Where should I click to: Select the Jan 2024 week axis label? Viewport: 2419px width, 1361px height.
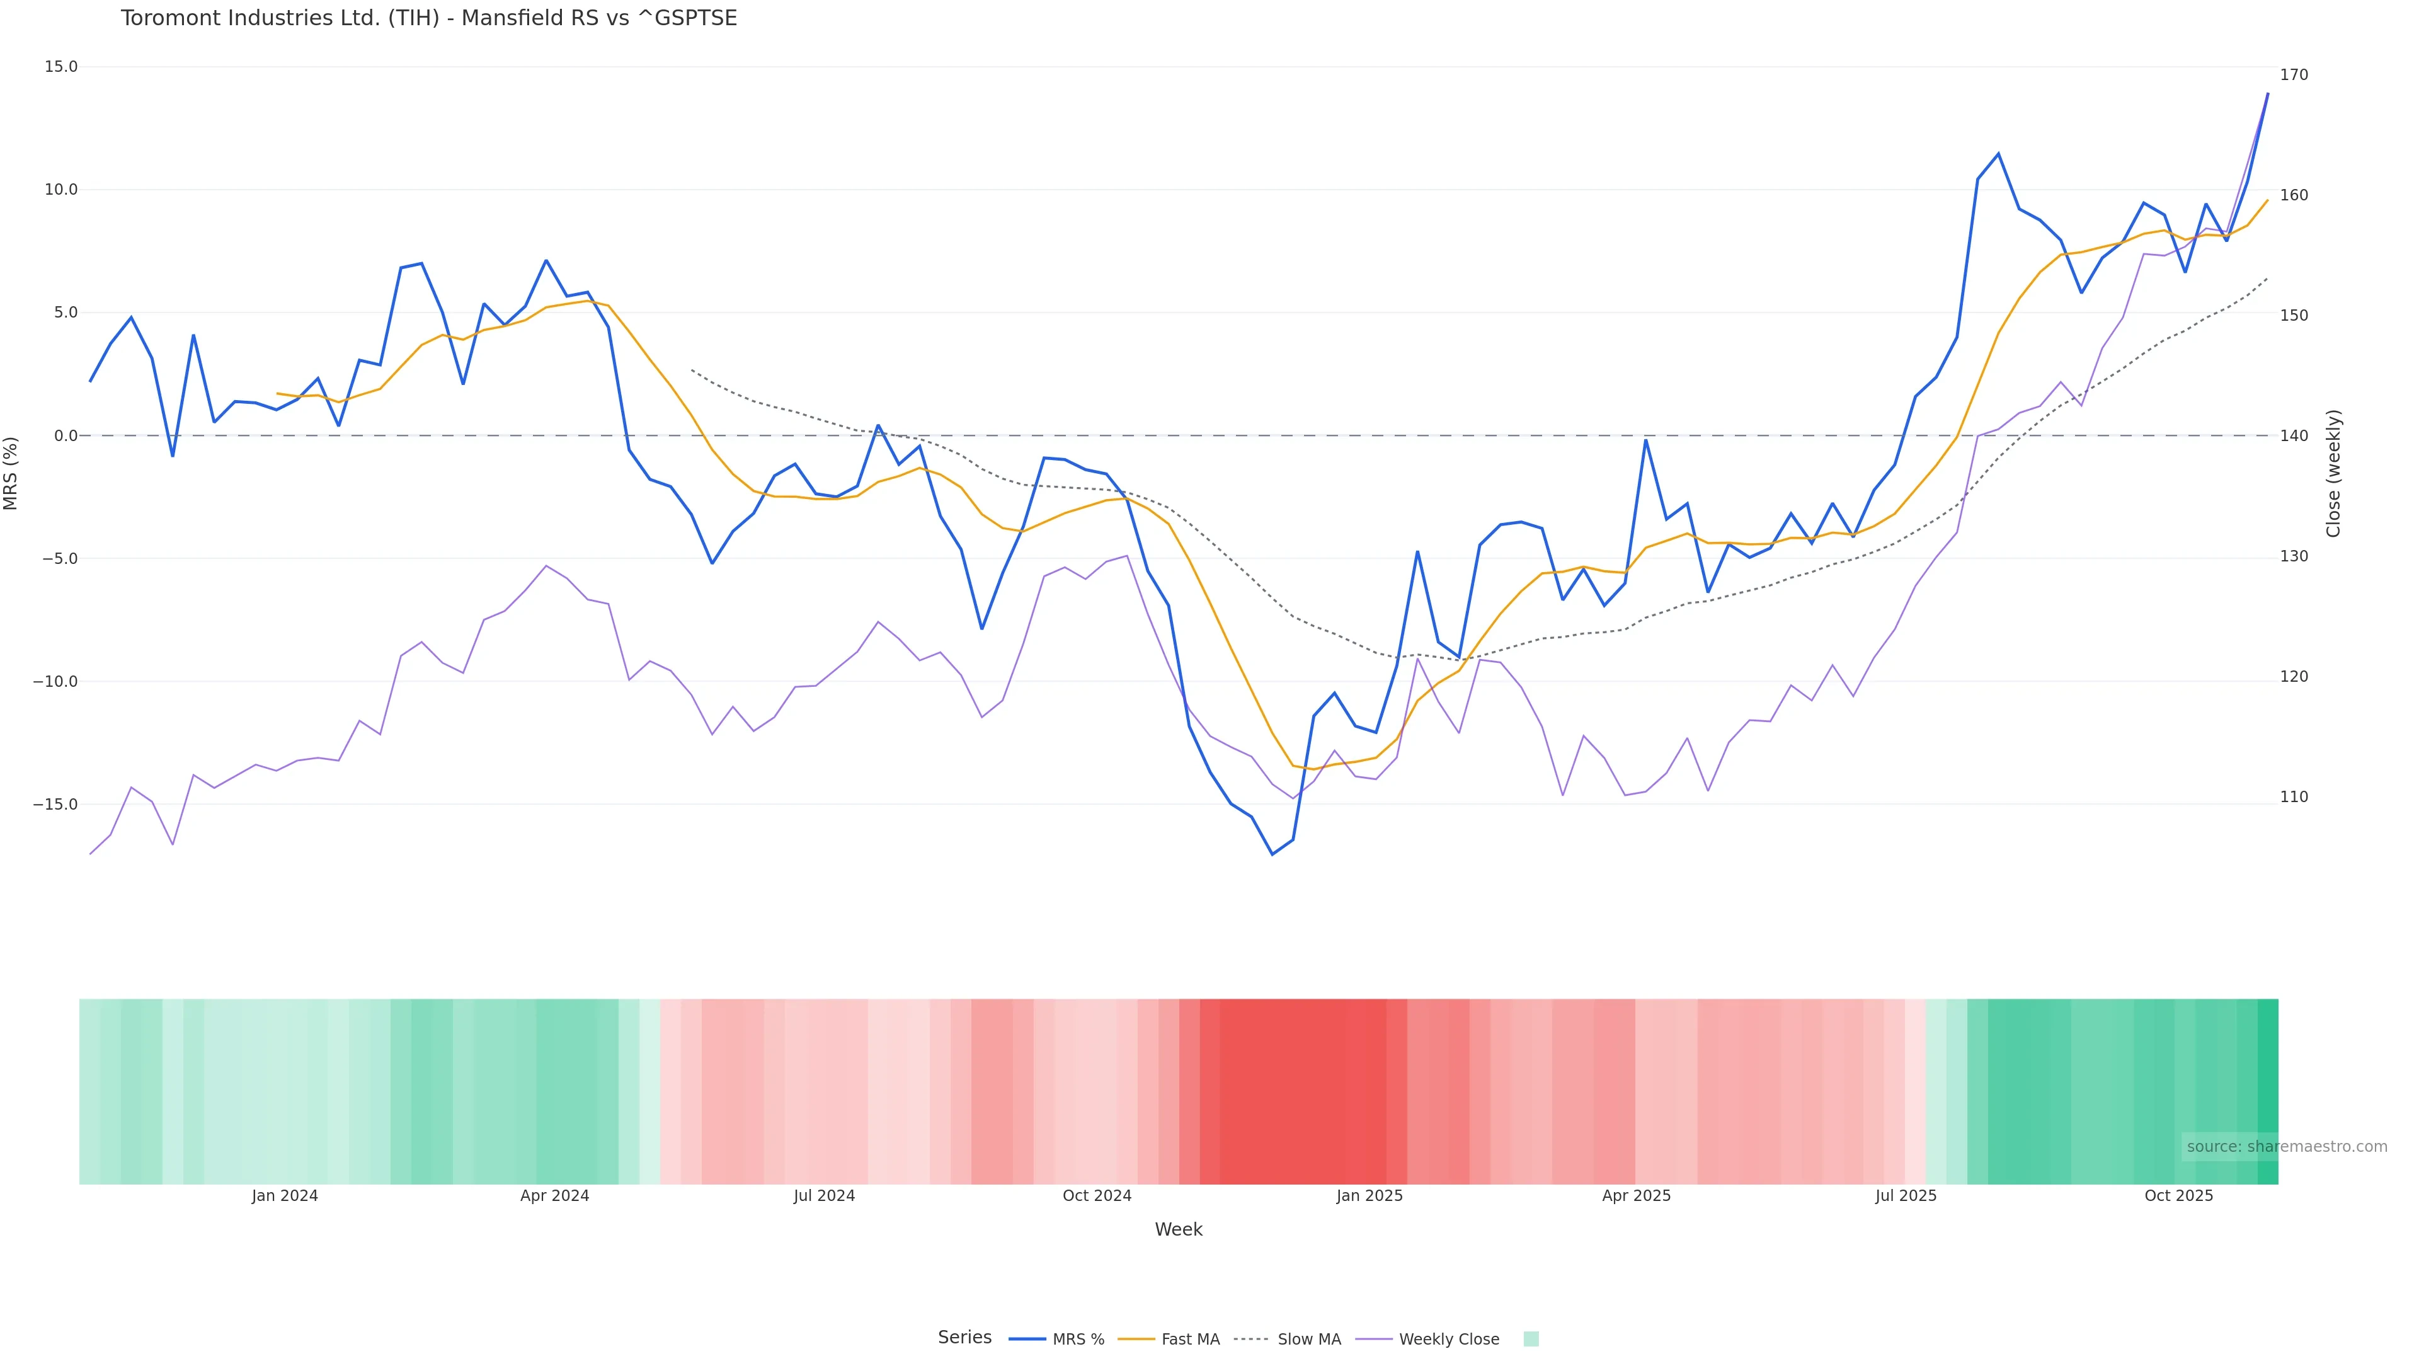[285, 1196]
